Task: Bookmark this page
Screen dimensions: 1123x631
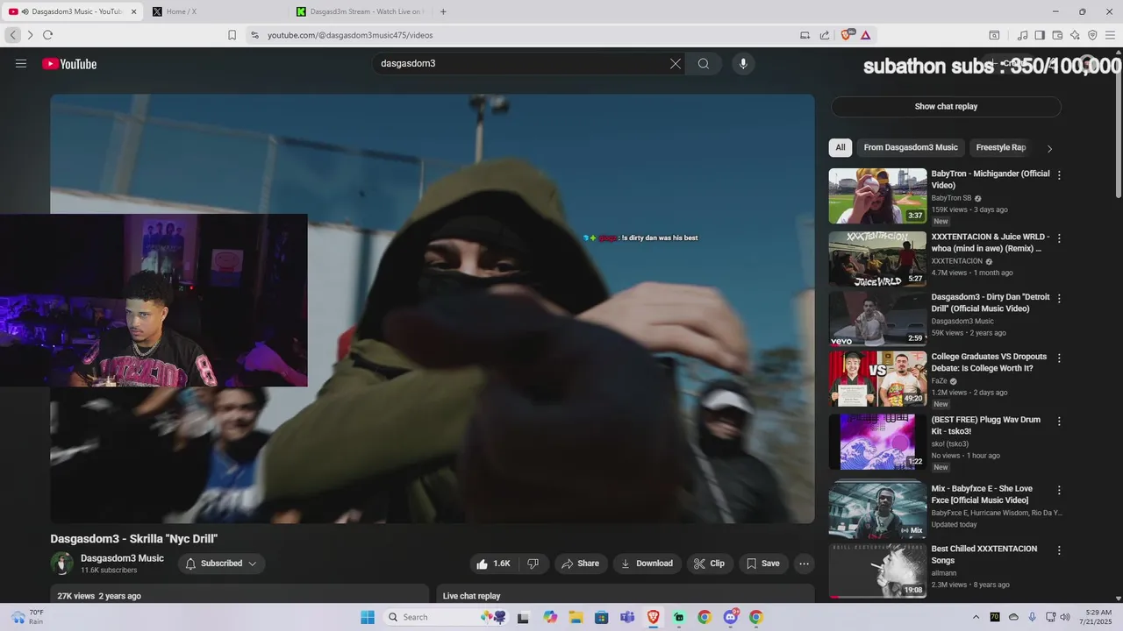Action: coord(232,35)
